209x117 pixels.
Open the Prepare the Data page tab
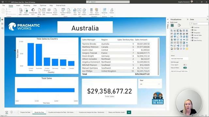pyautogui.click(x=25, y=112)
